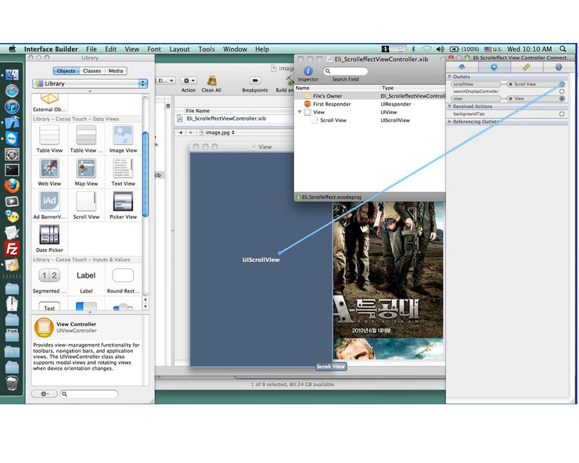The width and height of the screenshot is (579, 463).
Task: Switch to the Classes tab
Action: [x=92, y=70]
